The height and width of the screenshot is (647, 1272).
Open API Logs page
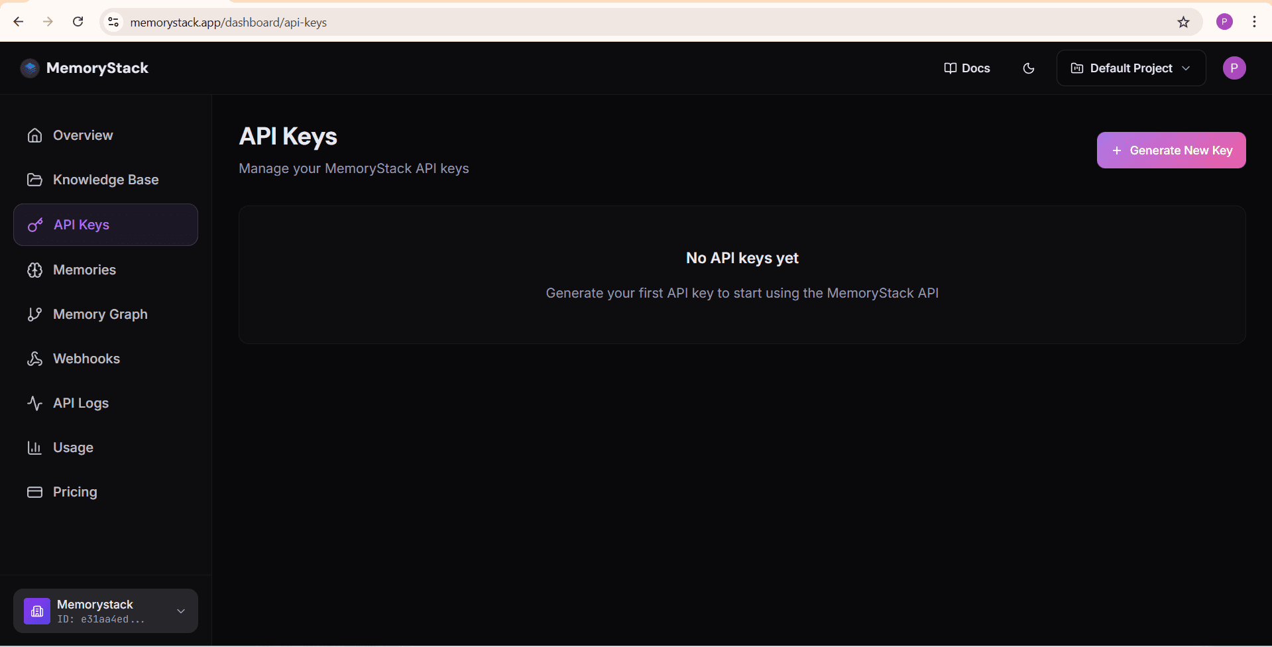[105, 403]
